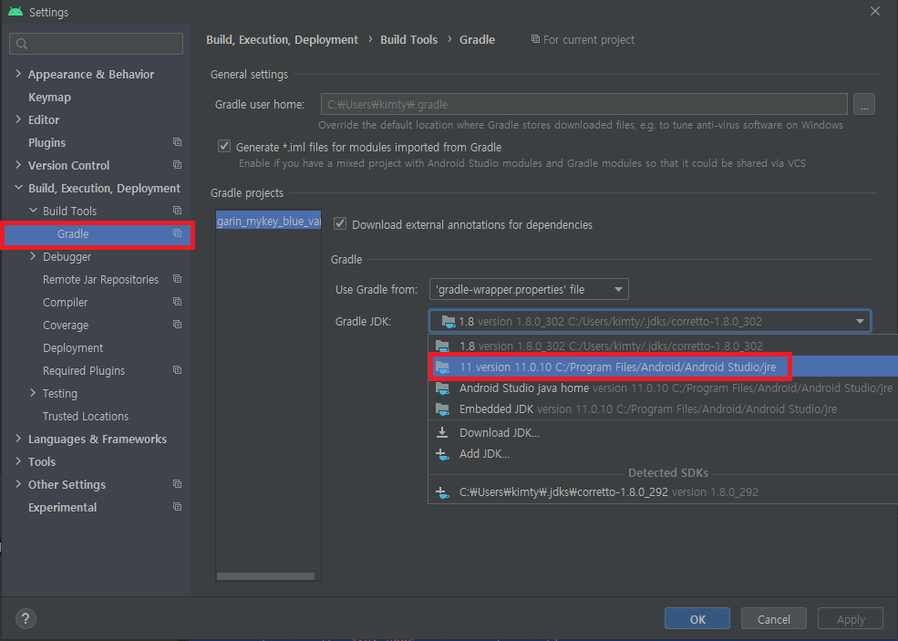The width and height of the screenshot is (898, 641).
Task: Click the Apply button
Action: coord(851,618)
